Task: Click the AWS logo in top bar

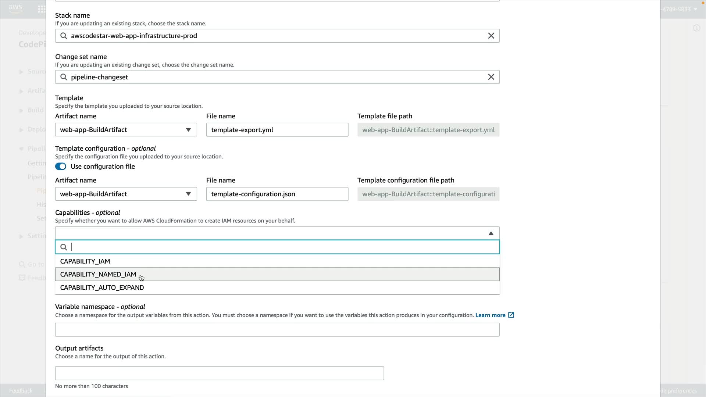Action: tap(15, 8)
